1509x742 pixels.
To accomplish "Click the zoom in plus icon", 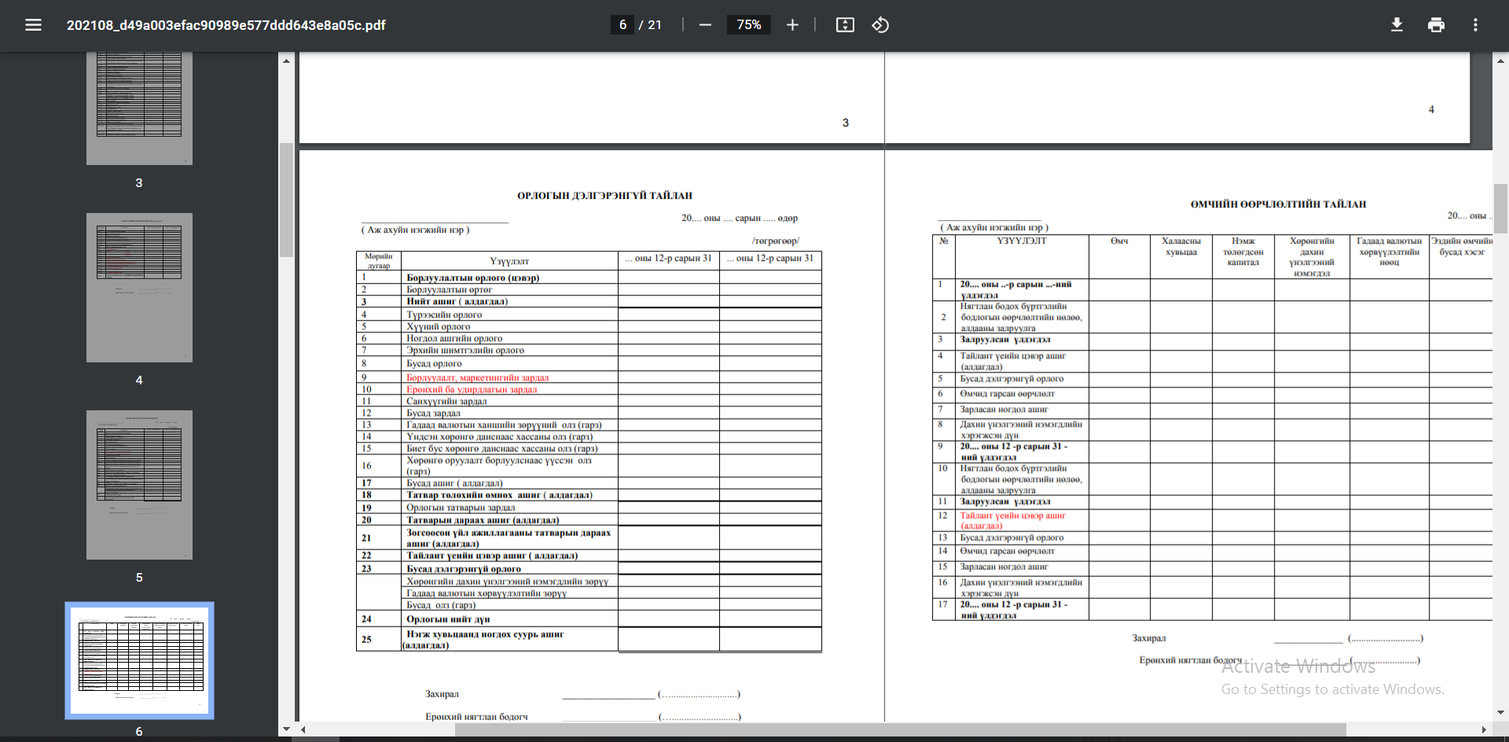I will (792, 25).
